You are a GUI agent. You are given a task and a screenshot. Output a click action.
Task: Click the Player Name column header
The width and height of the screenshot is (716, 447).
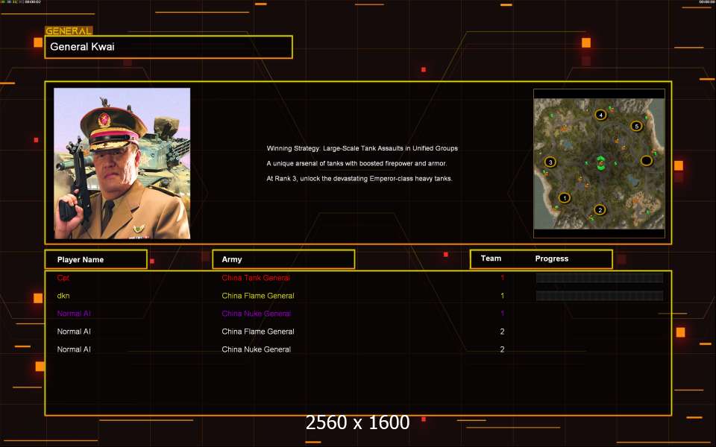[x=95, y=259]
